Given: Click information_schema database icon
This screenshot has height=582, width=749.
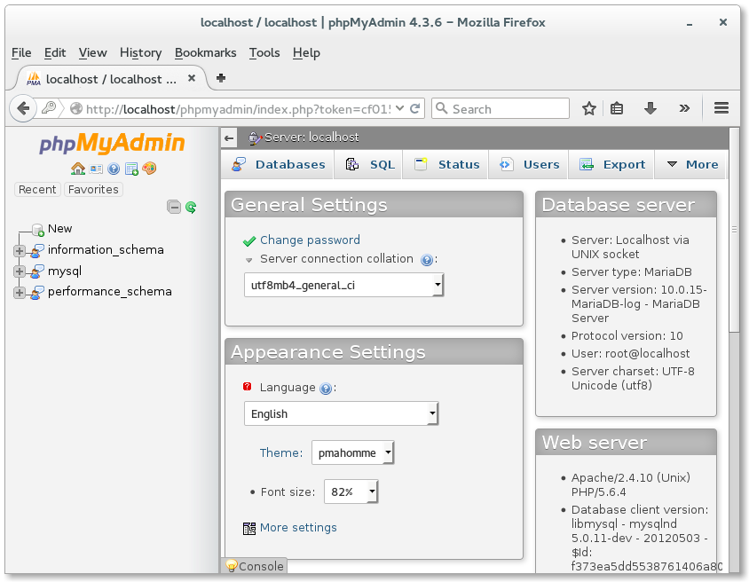Looking at the screenshot, I should click(37, 251).
